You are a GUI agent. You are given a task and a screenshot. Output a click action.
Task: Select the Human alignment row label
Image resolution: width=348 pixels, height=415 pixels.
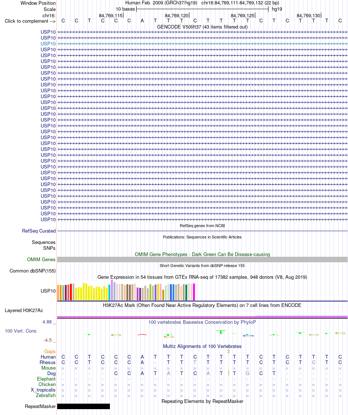pos(48,357)
